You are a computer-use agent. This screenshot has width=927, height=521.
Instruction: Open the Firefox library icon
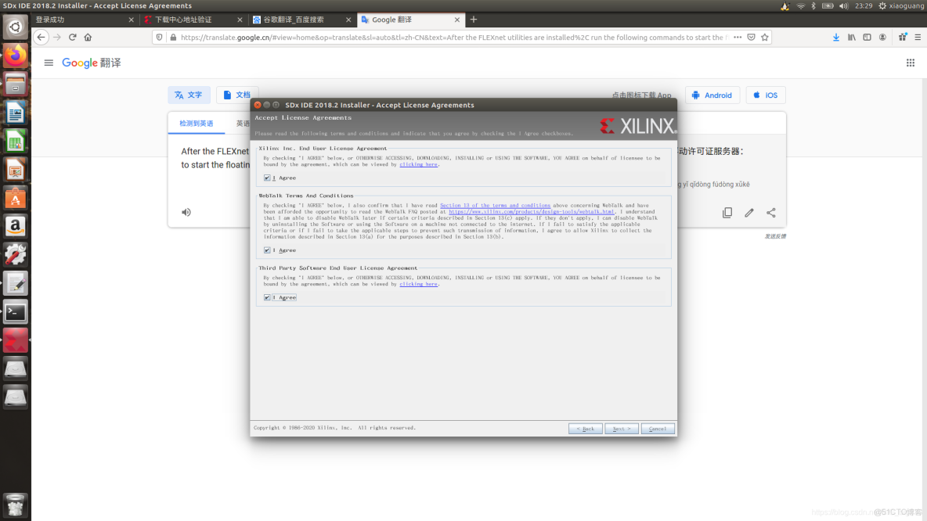click(851, 38)
